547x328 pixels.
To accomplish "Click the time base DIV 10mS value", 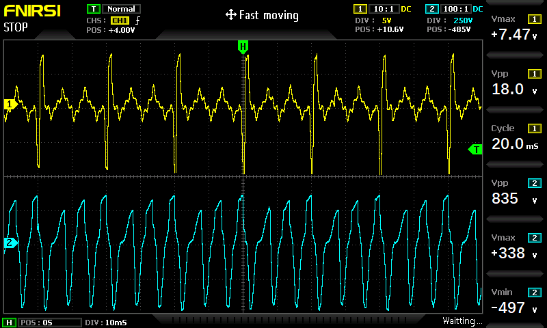I will (105, 322).
